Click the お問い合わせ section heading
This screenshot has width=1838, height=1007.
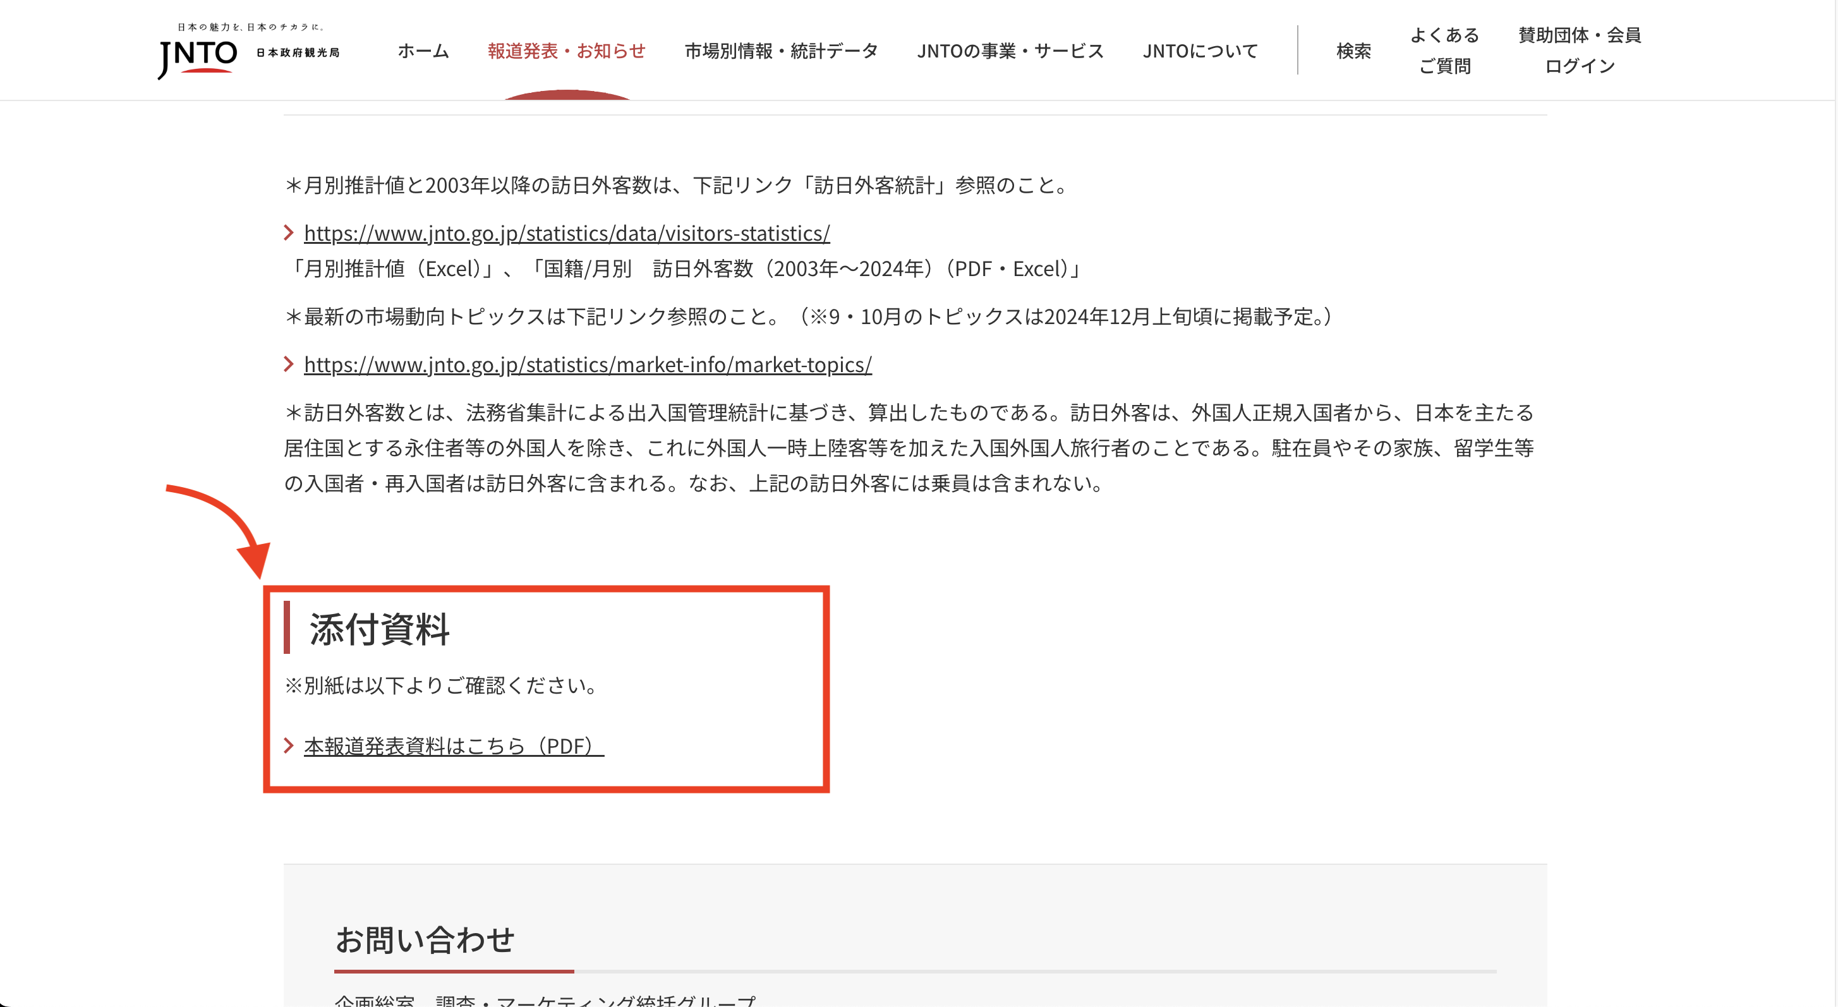coord(426,940)
